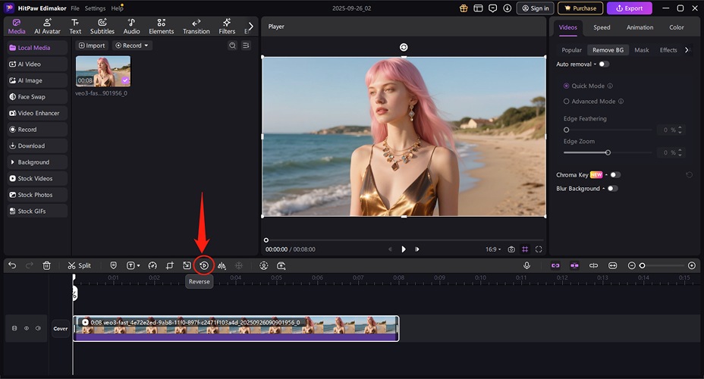Click the Edge Zoom slider handle
Image resolution: width=704 pixels, height=379 pixels.
pyautogui.click(x=608, y=152)
